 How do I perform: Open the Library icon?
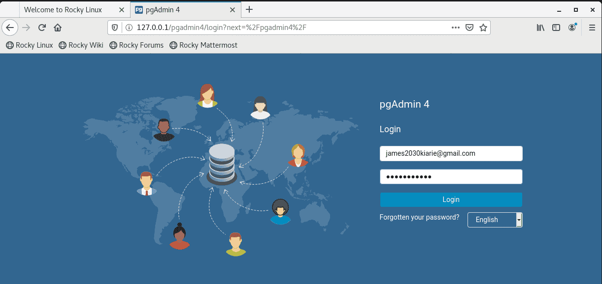[x=540, y=28]
